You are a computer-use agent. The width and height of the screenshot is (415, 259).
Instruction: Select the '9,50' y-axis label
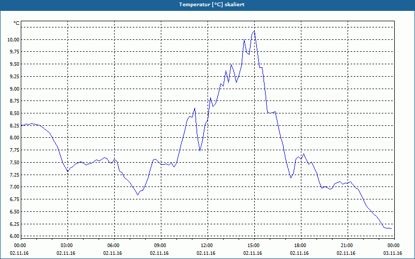tap(15, 64)
